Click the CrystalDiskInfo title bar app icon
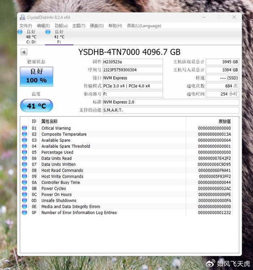 [22, 17]
